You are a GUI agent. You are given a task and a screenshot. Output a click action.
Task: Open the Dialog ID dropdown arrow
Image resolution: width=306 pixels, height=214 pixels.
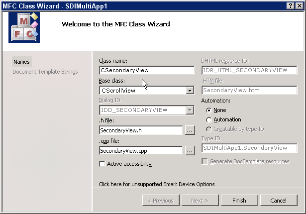pyautogui.click(x=190, y=110)
